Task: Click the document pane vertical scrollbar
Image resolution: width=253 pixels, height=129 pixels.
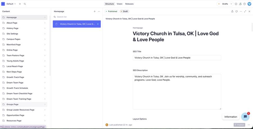Action: (x=252, y=28)
